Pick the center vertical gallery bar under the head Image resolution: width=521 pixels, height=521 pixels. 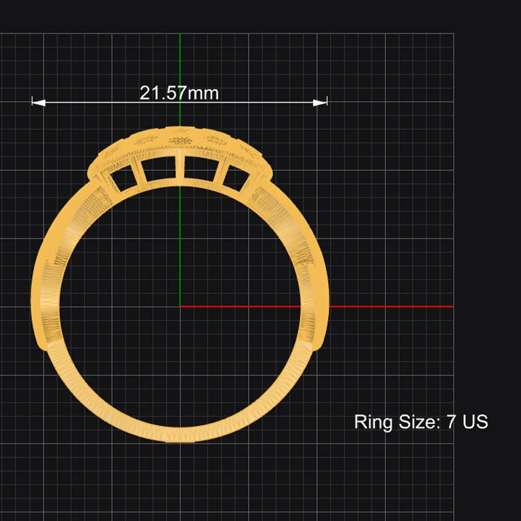click(179, 170)
